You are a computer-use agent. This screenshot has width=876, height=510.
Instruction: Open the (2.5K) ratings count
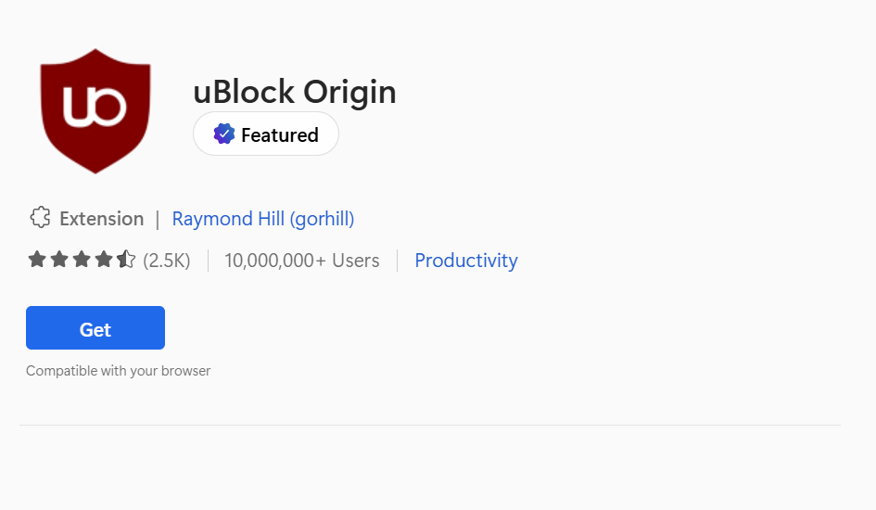pos(167,261)
